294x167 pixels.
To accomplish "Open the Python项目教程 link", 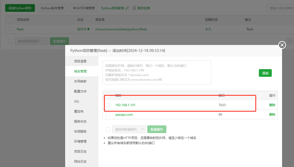I will coord(112,8).
